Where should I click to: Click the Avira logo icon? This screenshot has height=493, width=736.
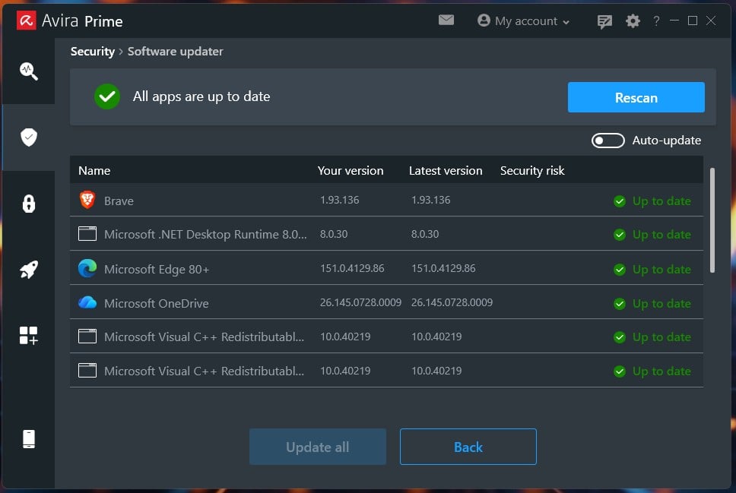tap(27, 21)
